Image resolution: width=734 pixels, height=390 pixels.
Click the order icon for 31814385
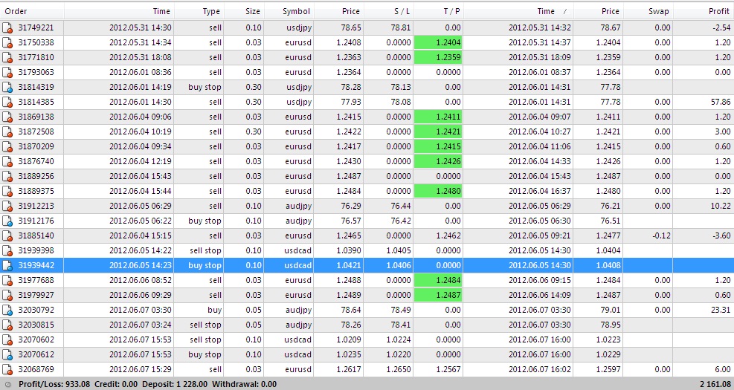point(7,103)
